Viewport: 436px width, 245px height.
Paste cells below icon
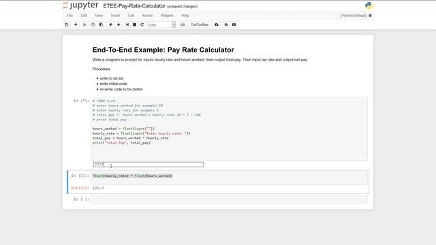coord(102,24)
